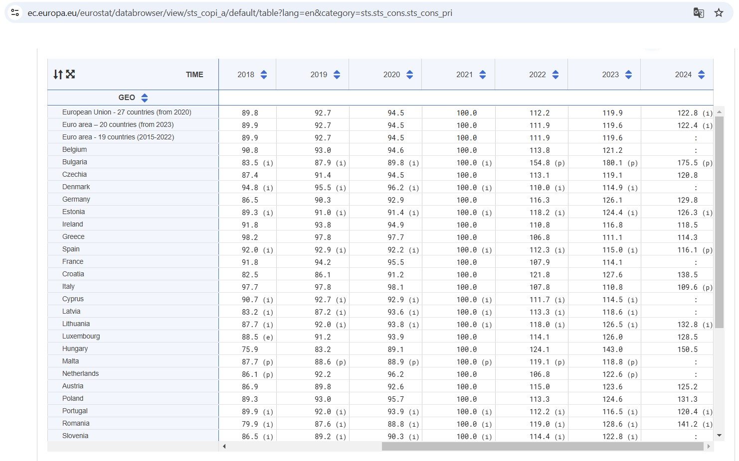Click Bulgaria's 2022 value 154.8
739x461 pixels.
(x=540, y=163)
